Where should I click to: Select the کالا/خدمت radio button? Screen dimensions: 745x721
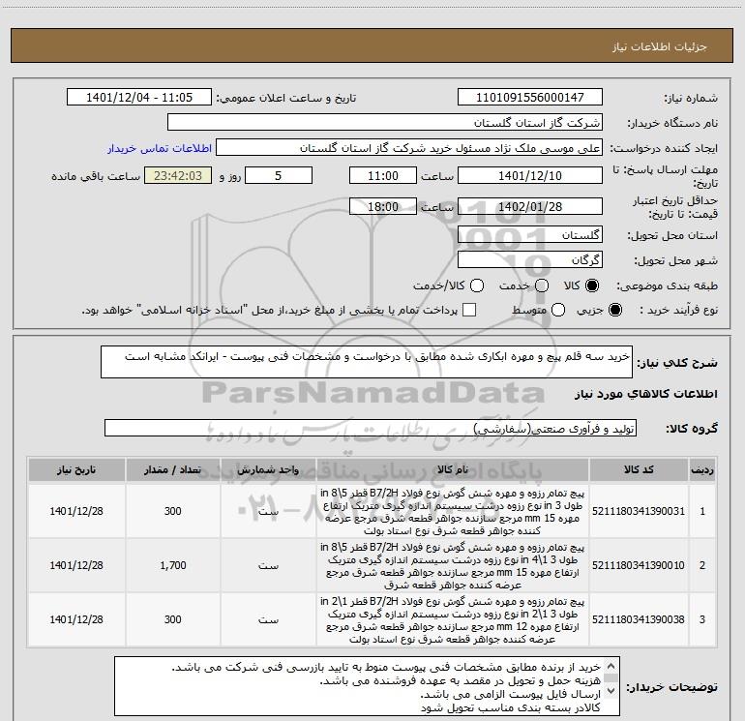coord(477,285)
